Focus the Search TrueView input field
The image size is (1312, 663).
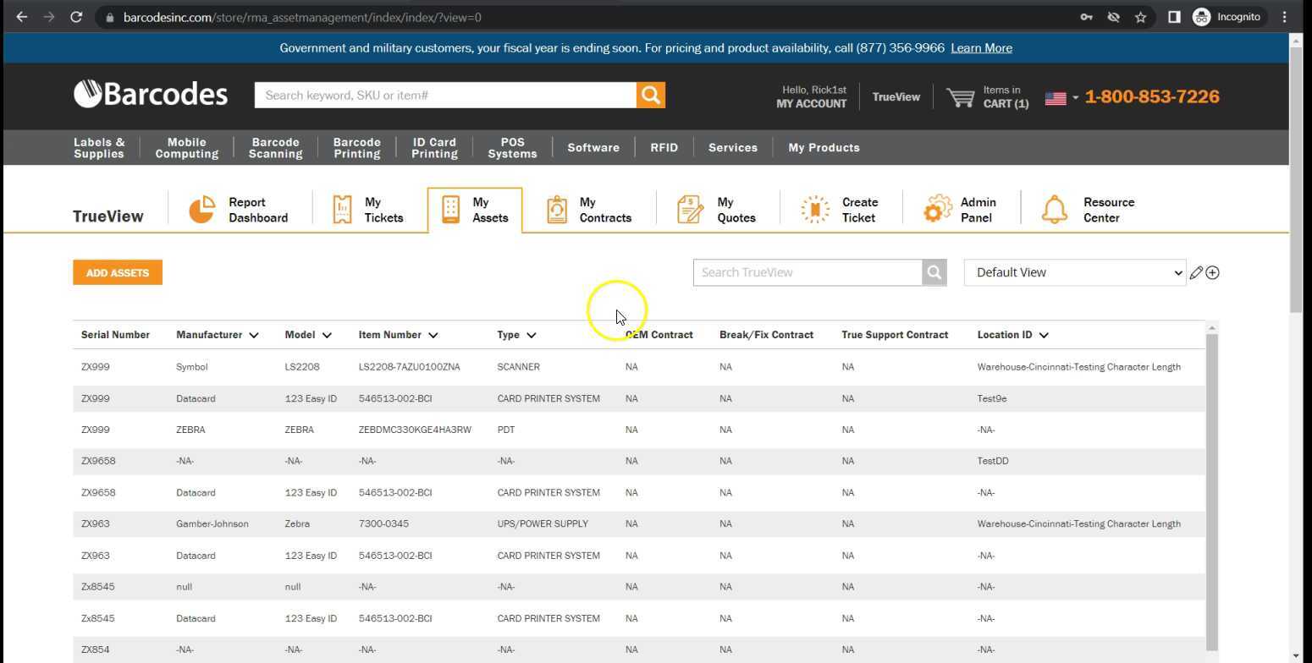[807, 272]
